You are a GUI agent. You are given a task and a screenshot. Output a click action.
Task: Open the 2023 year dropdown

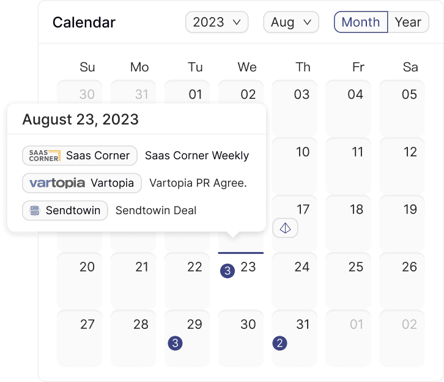click(216, 23)
